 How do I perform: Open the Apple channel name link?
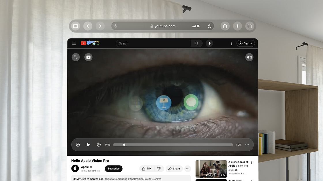coord(85,167)
